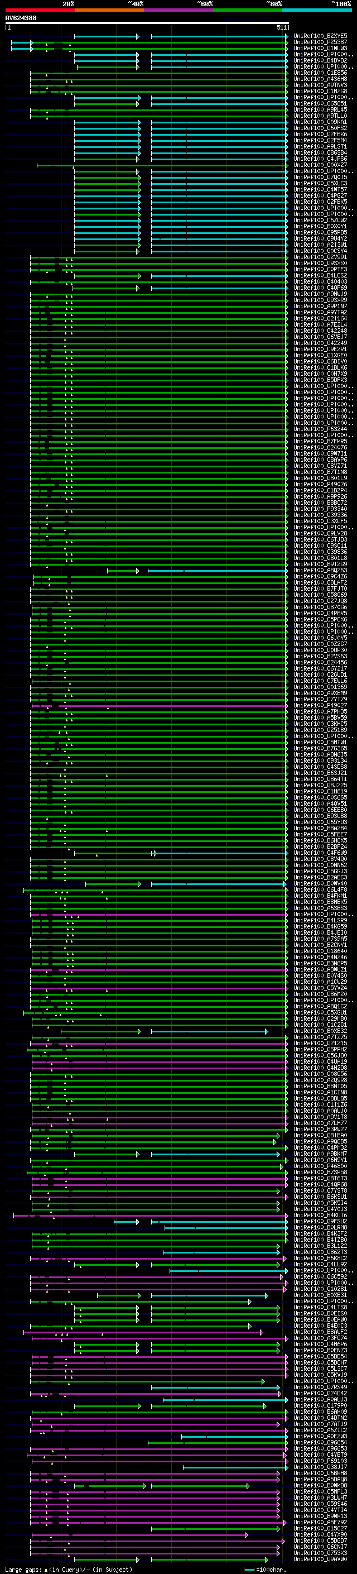357x1574 pixels.
Task: Open the UniRef100_Q09KA1 entry
Action: [x=320, y=122]
